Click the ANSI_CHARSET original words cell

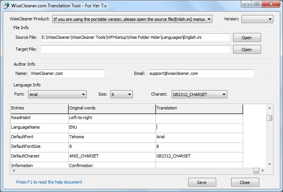[x=112, y=157]
